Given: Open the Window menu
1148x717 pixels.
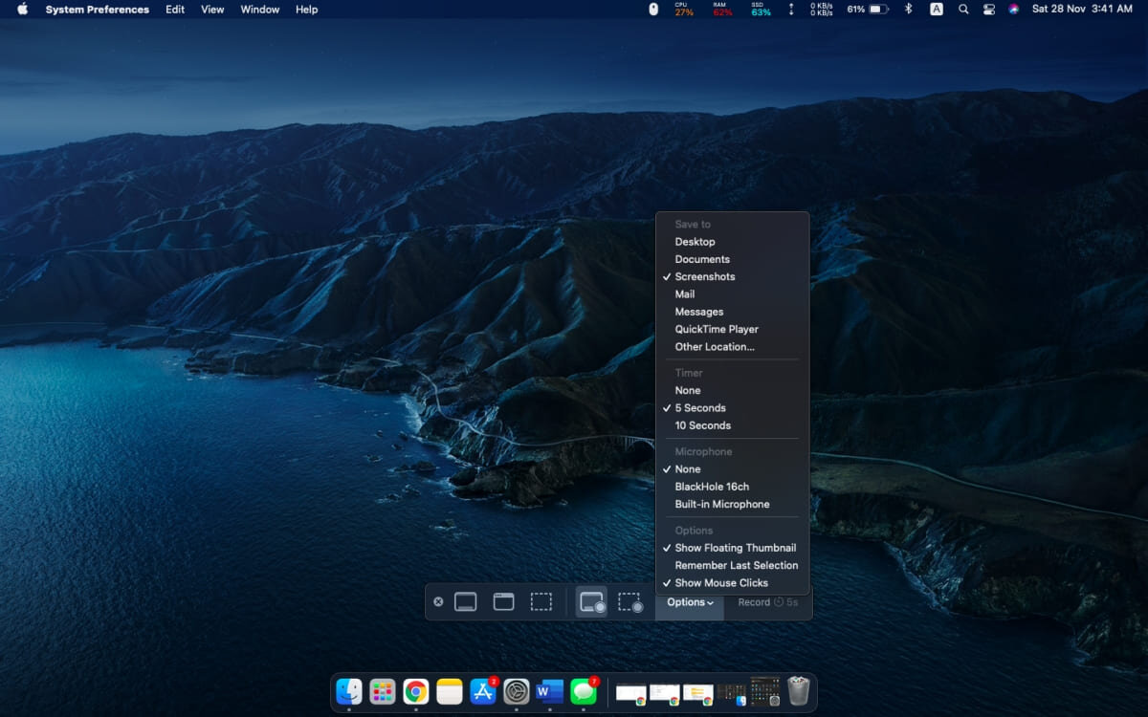Looking at the screenshot, I should [x=260, y=10].
